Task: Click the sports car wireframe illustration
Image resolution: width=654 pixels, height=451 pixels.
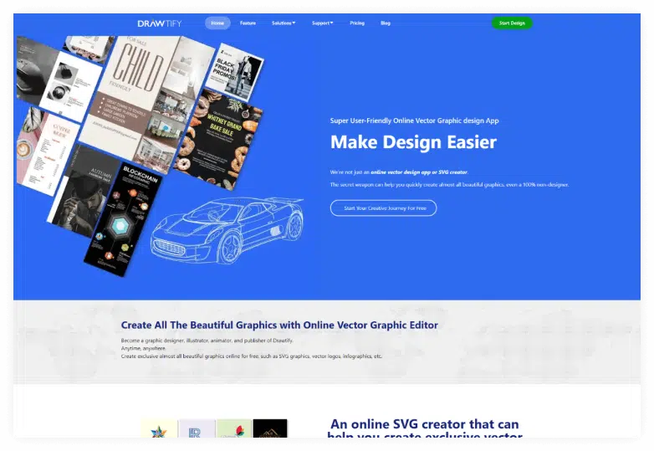Action: tap(227, 229)
